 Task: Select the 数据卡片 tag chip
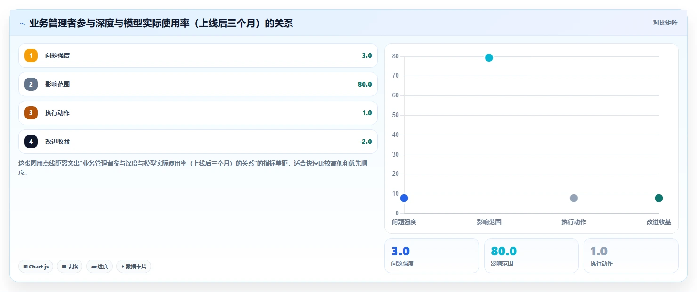point(134,267)
